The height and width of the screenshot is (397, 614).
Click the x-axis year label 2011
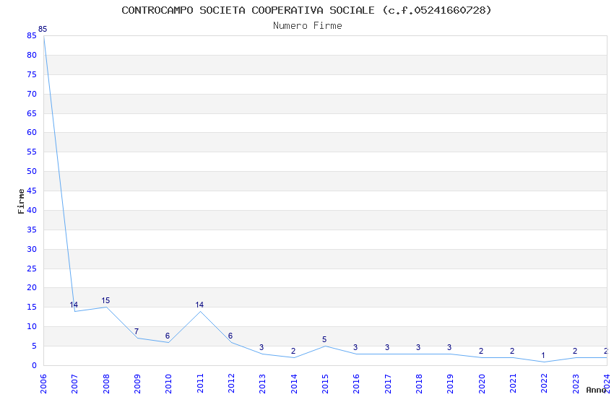coord(199,384)
